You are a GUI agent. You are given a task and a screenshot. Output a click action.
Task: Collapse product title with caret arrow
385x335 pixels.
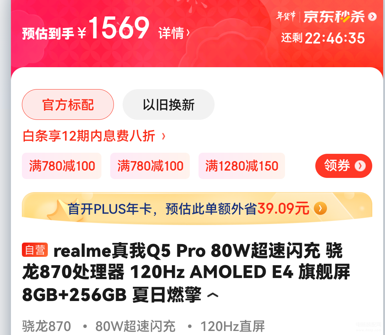pos(213,295)
